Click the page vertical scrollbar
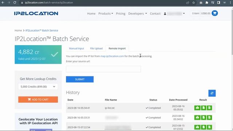233x131 pixels. point(232,32)
